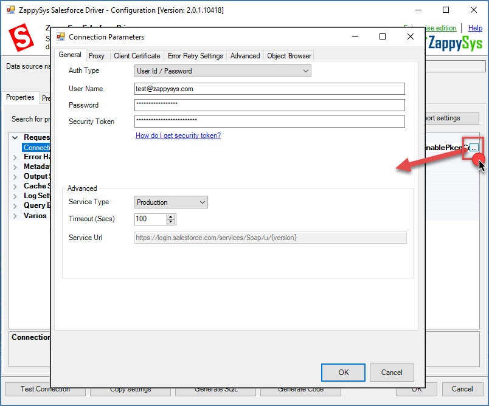Click the Copy settings button
The height and width of the screenshot is (406, 489).
click(130, 391)
